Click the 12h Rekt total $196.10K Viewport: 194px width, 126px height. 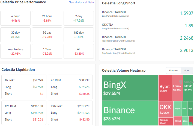37,106
